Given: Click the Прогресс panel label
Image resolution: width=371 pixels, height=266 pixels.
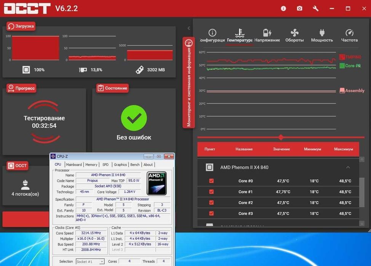Looking at the screenshot, I should tap(22, 88).
